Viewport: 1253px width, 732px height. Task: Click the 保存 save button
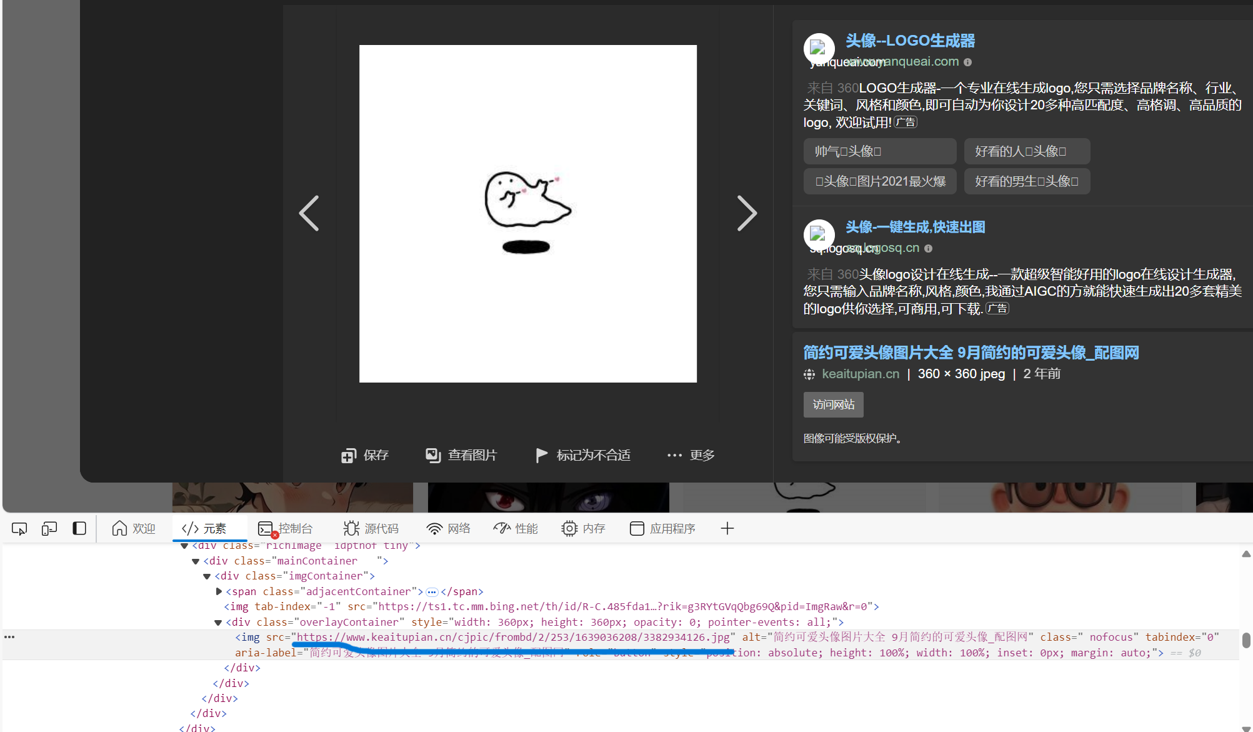pos(365,456)
